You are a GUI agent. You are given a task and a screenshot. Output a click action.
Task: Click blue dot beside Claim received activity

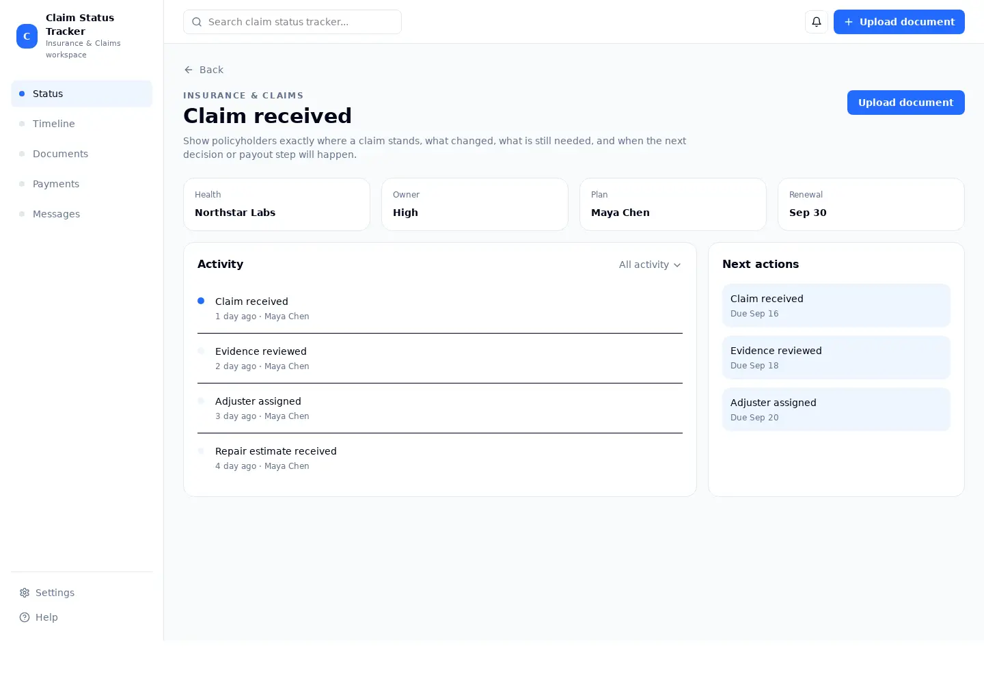(x=201, y=301)
